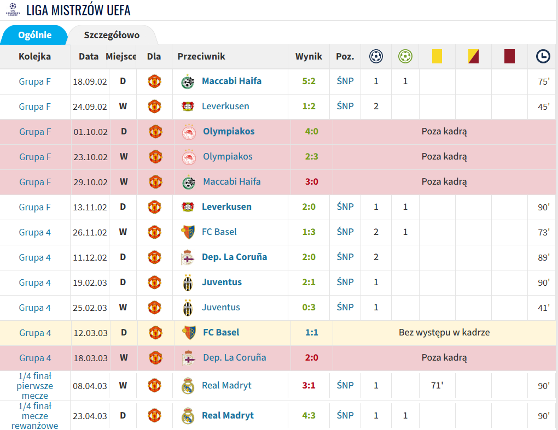Viewport: 558px width, 430px height.
Task: Switch to the Szczegółowo tab
Action: (x=112, y=35)
